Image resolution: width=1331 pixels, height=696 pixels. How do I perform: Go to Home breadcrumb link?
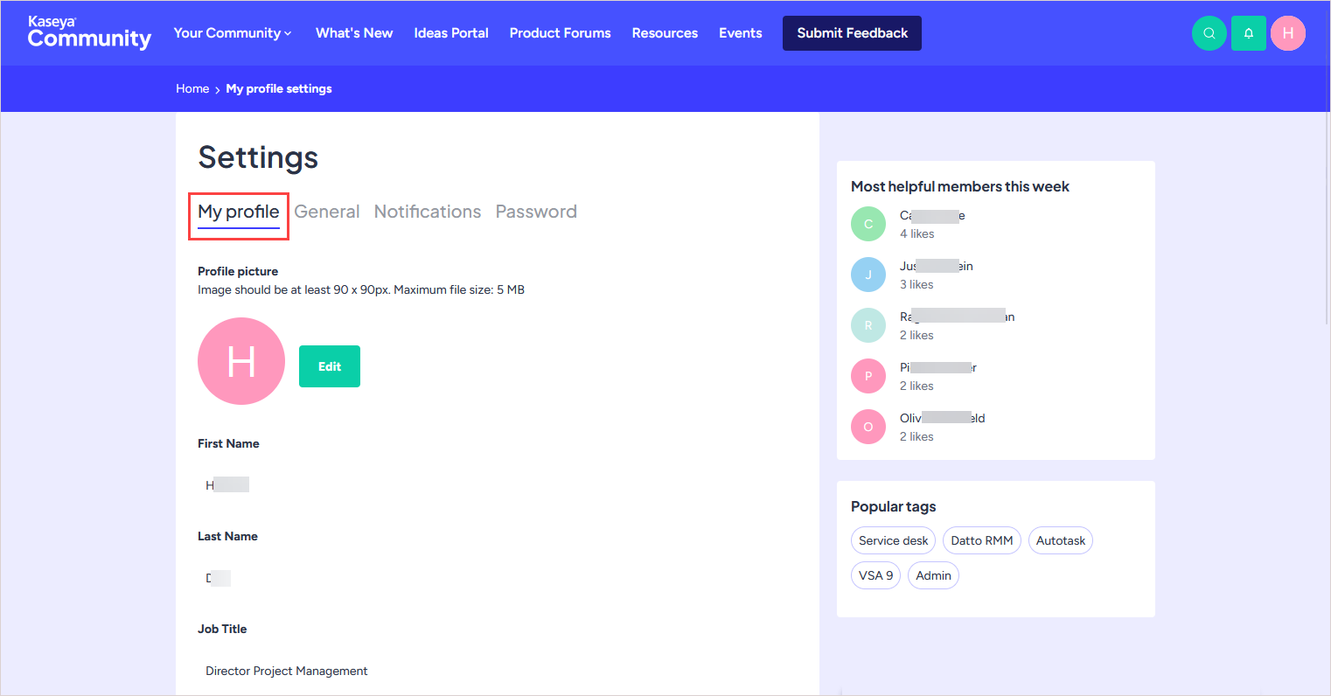pyautogui.click(x=192, y=89)
